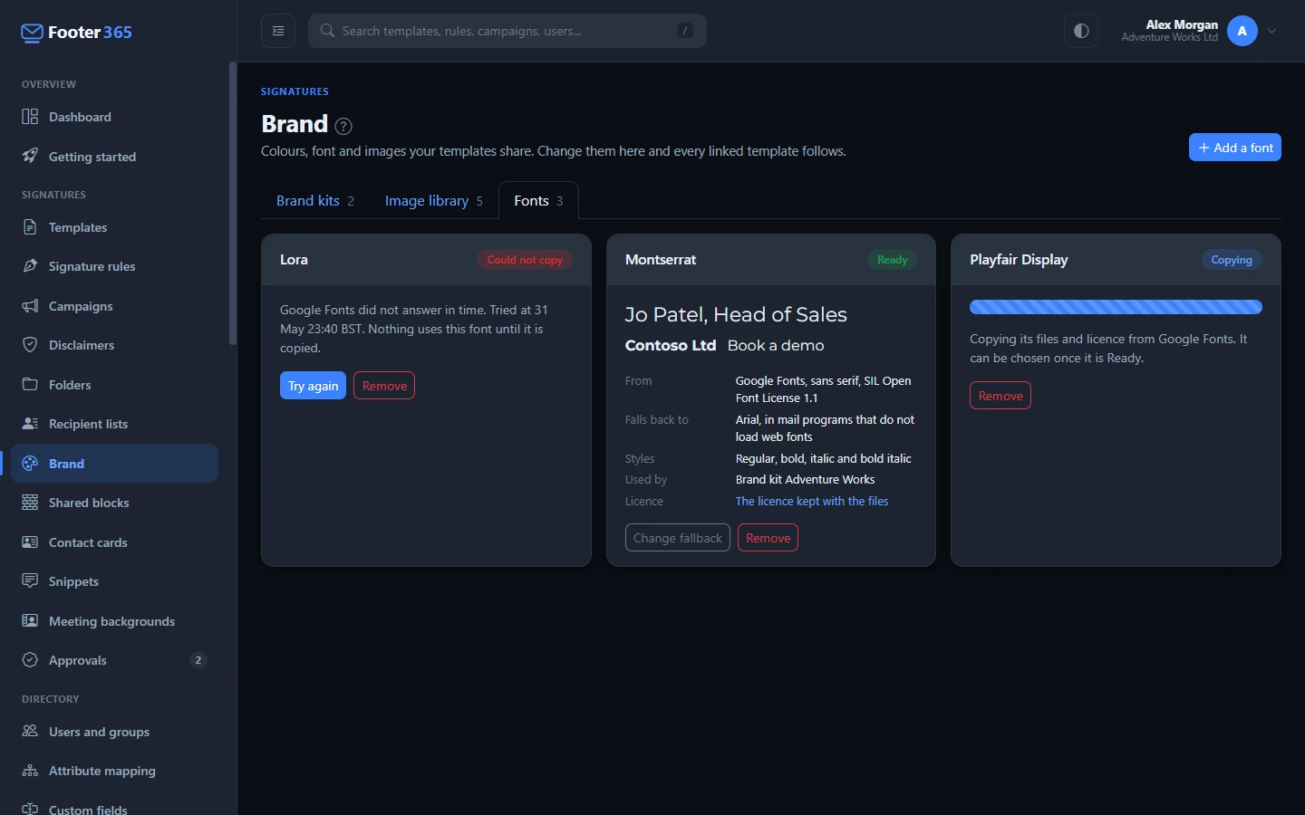
Task: Click the Add a font button
Action: point(1234,148)
